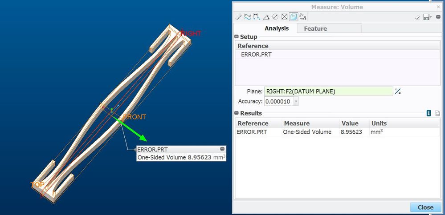Viewport: 445px width, 215px height.
Task: Click the Measure column header
Action: coord(310,123)
